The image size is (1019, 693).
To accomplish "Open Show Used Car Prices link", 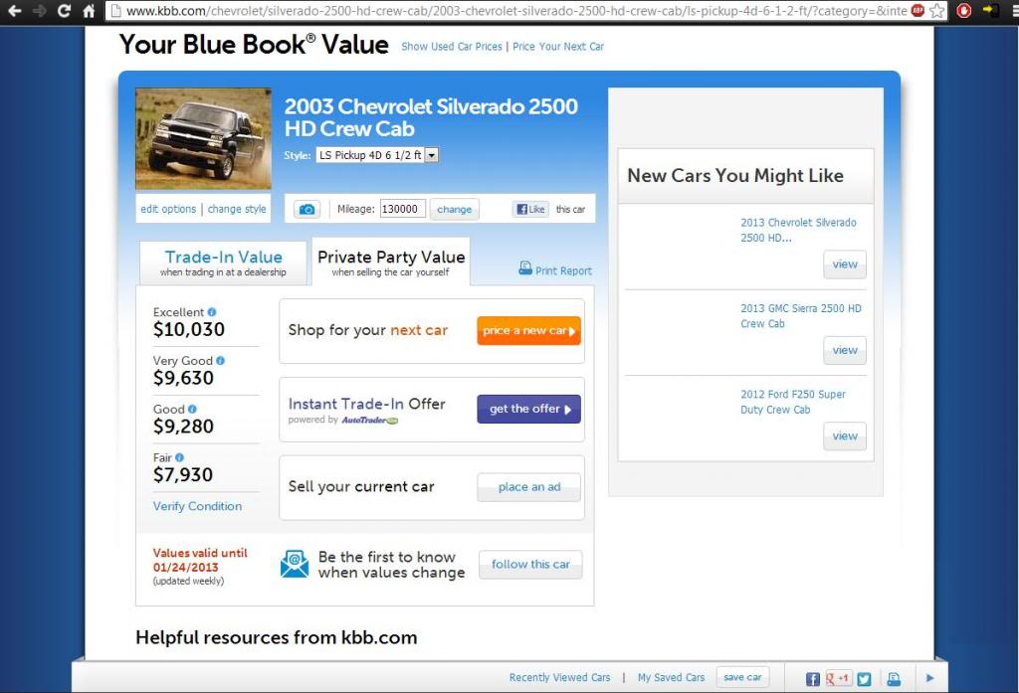I will point(452,47).
